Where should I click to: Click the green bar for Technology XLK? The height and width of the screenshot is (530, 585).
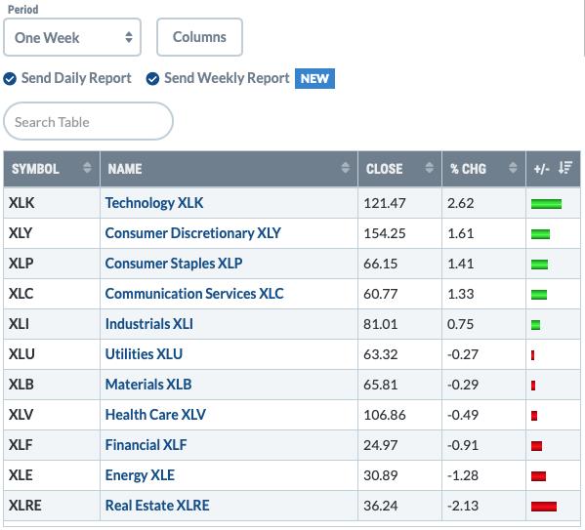pos(546,204)
